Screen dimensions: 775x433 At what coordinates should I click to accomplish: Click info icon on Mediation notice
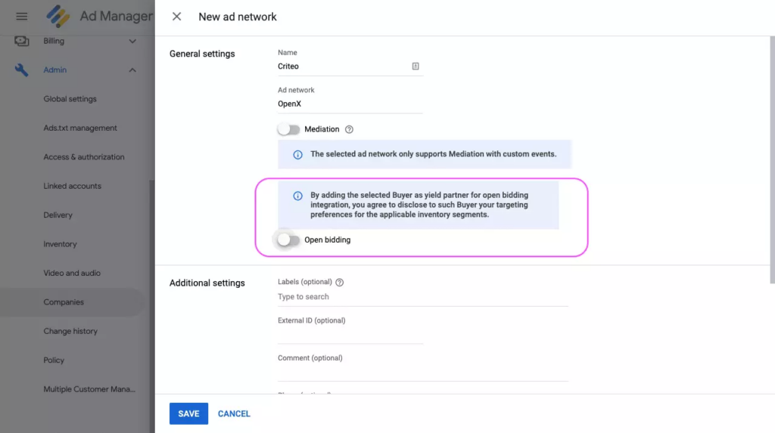[x=297, y=155]
